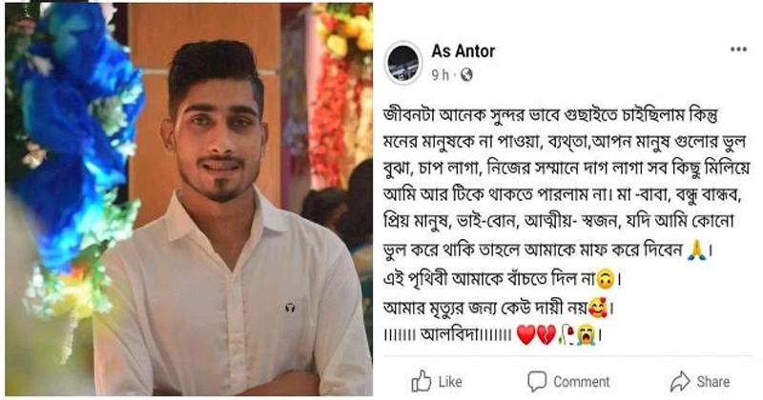Open the three-dot post options menu
This screenshot has width=763, height=400.
[738, 50]
